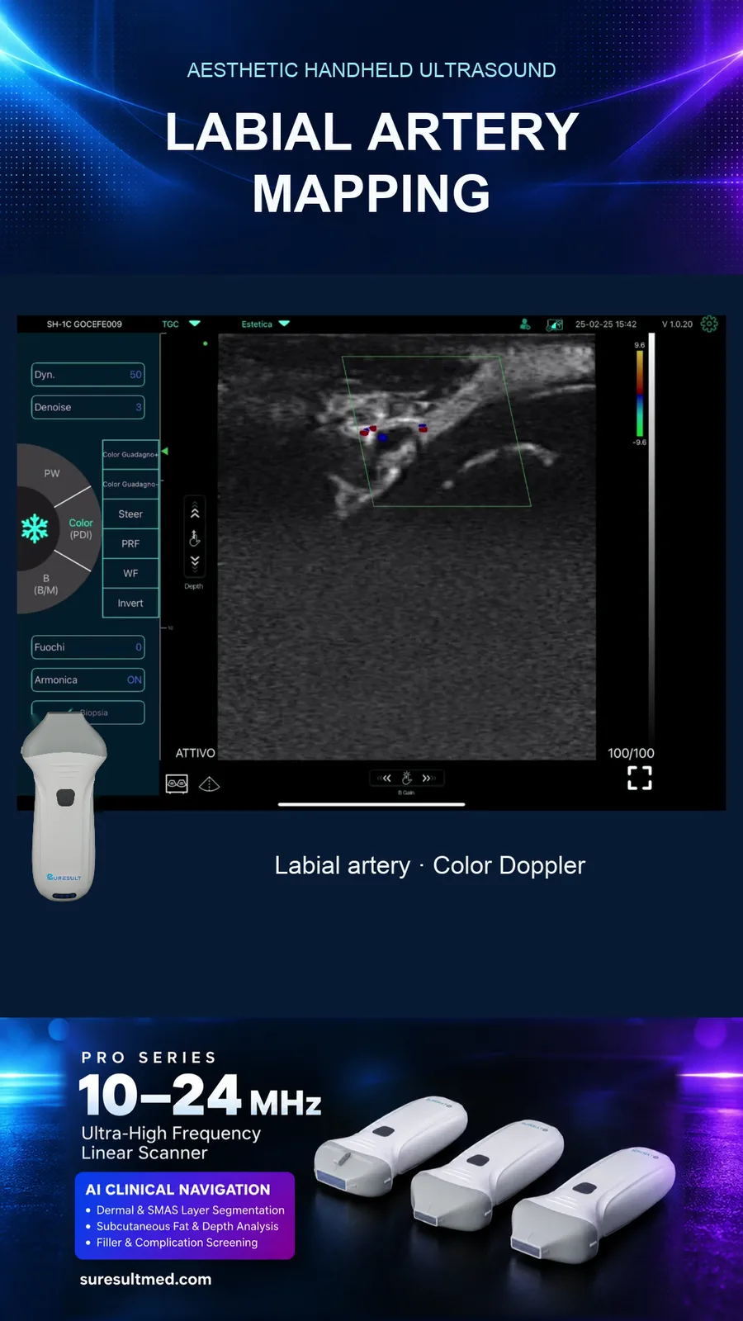The width and height of the screenshot is (743, 1321).
Task: Click the probe ID SH-1C GOCEFE009
Action: pyautogui.click(x=84, y=324)
